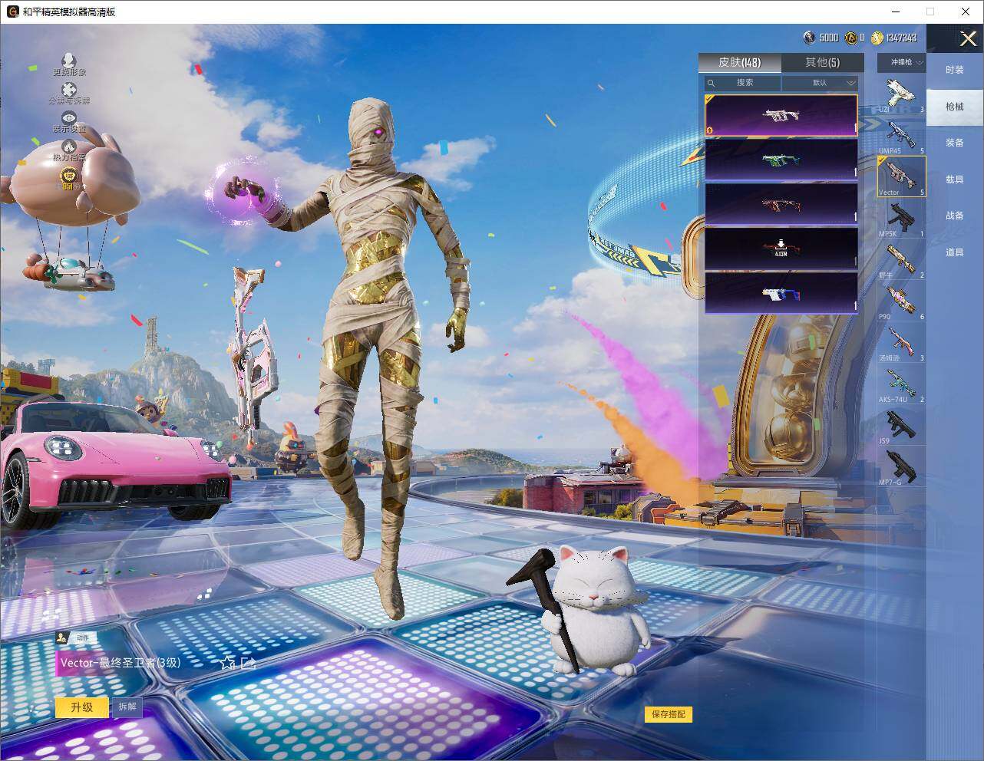Switch to the 皮肤(148) tab
The height and width of the screenshot is (761, 984).
(x=740, y=62)
